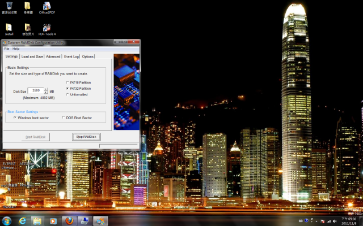Open the mp3 folder on desktop
The image size is (363, 226).
9,182
